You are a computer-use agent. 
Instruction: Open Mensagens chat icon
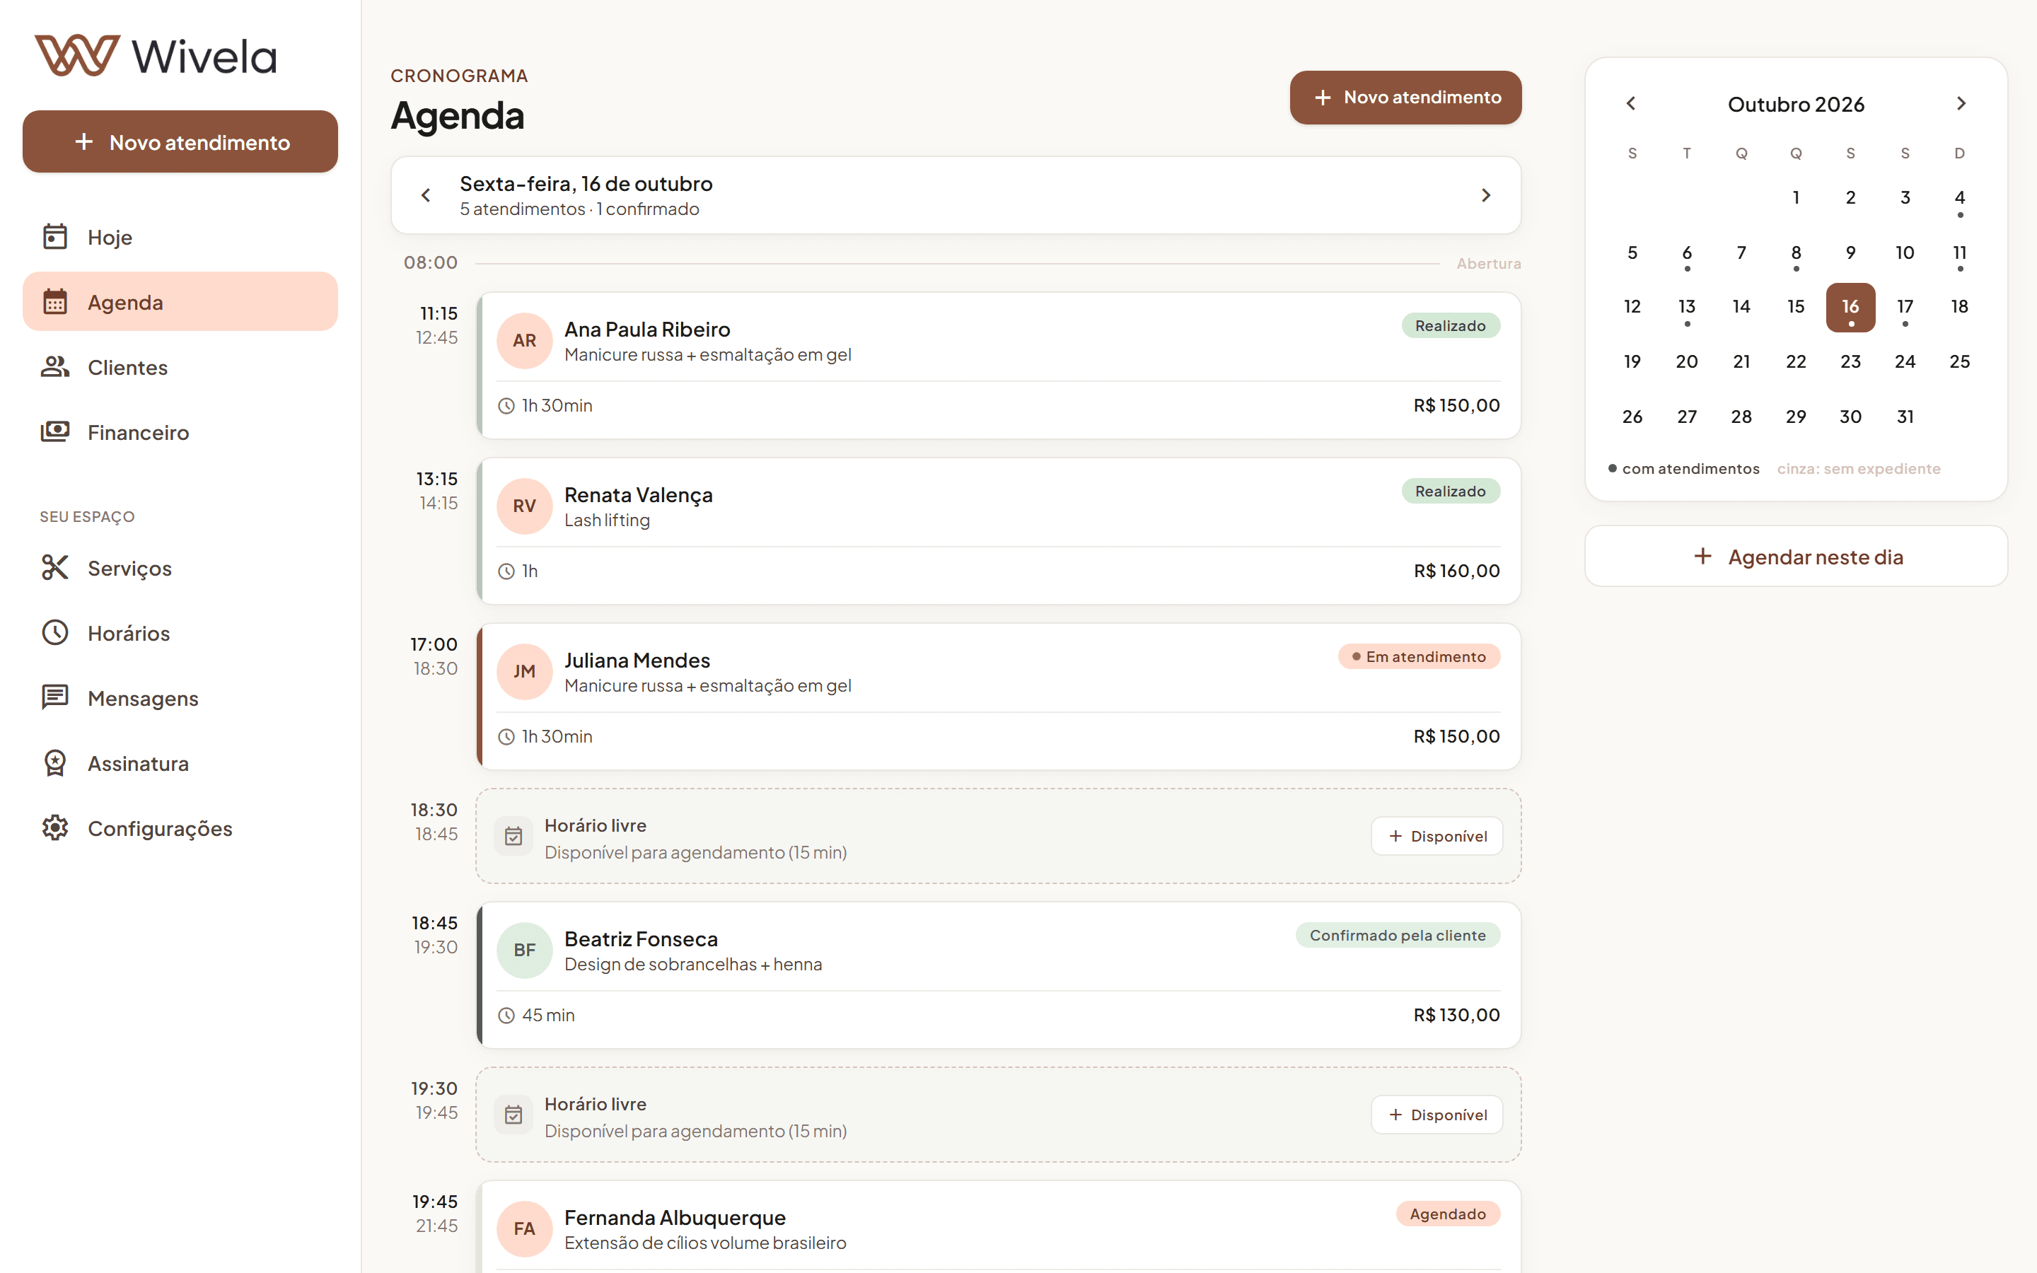point(56,698)
